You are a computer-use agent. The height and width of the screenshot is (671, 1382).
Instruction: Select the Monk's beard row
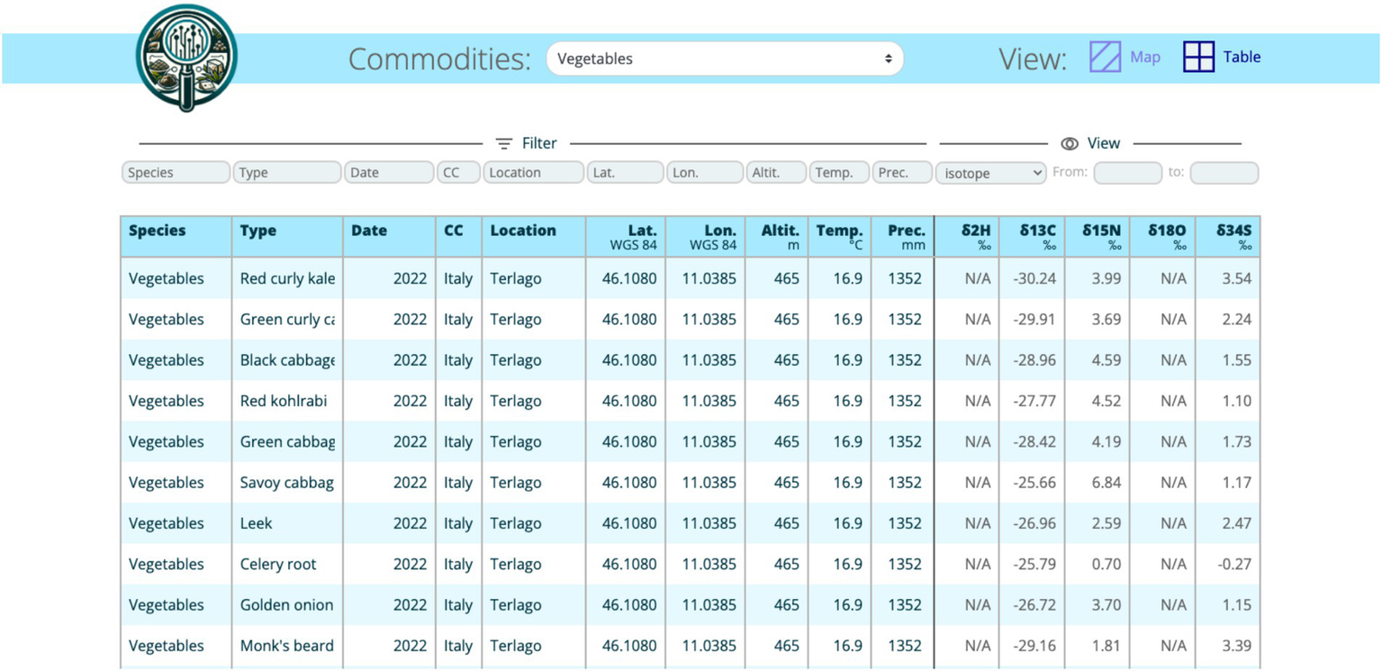coord(286,646)
